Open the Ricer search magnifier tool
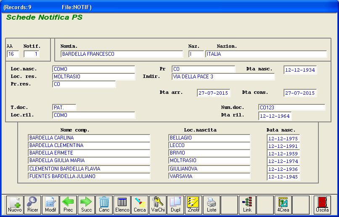339x217 pixels. (x=33, y=205)
